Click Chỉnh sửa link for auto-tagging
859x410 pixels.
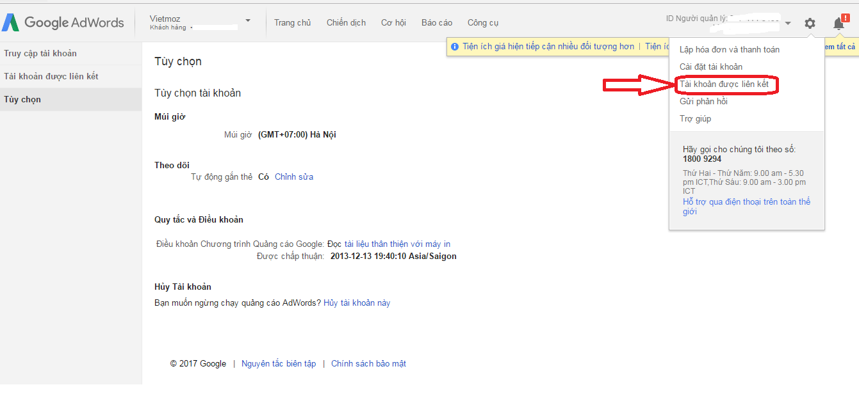pyautogui.click(x=294, y=177)
